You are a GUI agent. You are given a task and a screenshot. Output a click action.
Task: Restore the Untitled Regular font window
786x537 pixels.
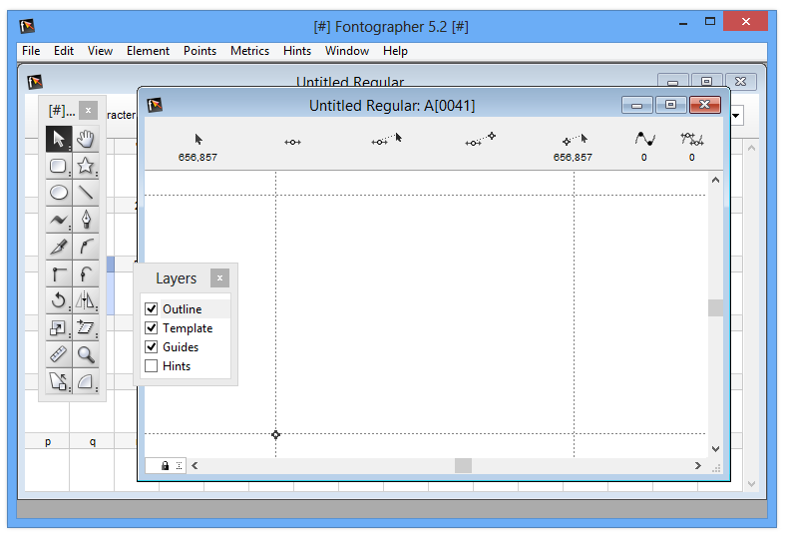click(706, 81)
